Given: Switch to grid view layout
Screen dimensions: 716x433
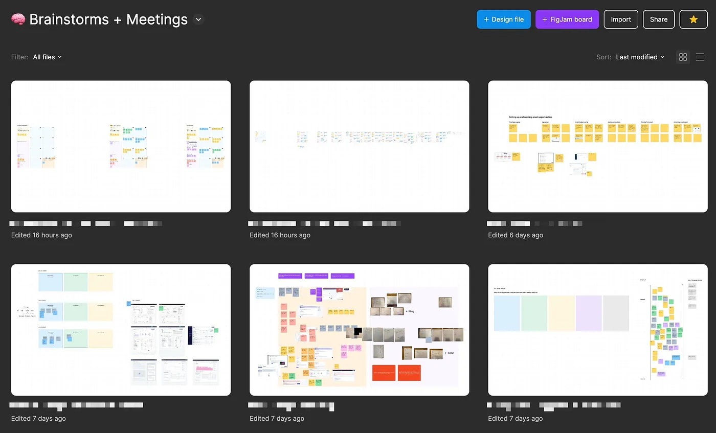Looking at the screenshot, I should (x=683, y=57).
